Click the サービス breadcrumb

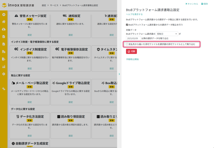[54, 5]
